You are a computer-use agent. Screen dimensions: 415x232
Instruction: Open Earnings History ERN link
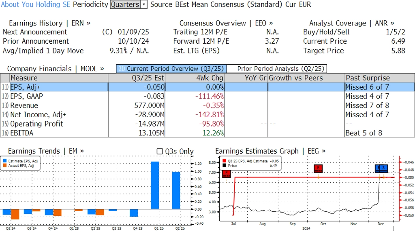click(49, 23)
